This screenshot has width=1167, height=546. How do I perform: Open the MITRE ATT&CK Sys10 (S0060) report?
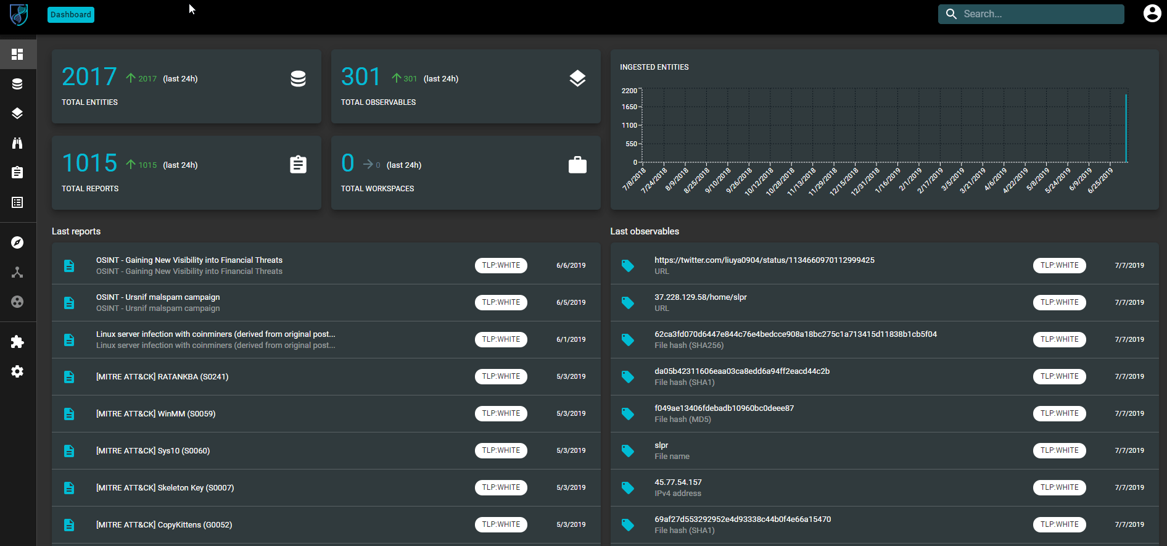click(326, 450)
